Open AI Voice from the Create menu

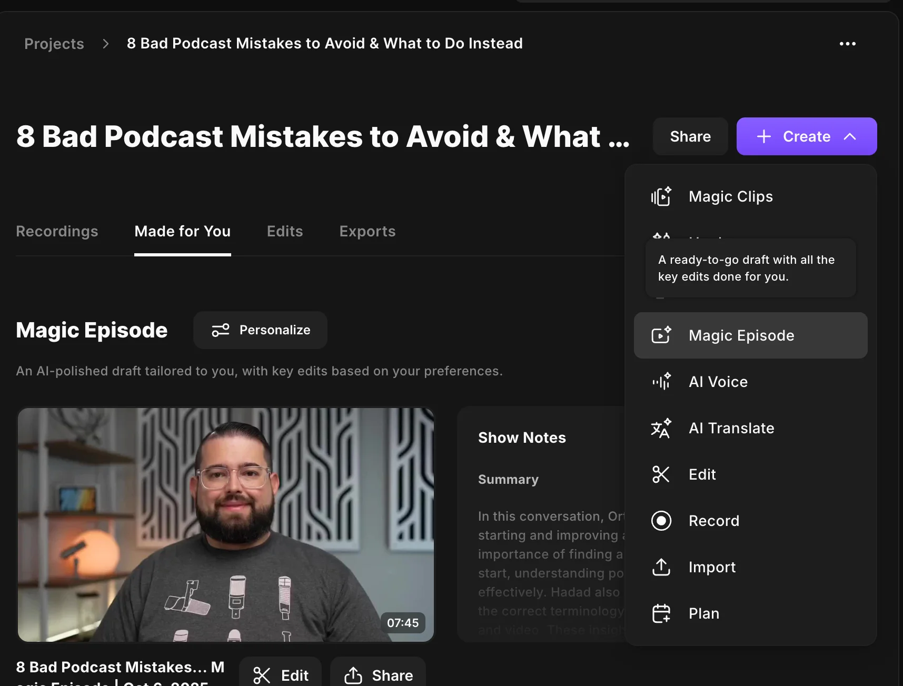(717, 382)
